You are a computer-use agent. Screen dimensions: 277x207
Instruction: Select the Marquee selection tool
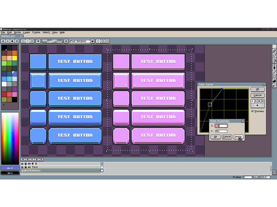[274, 46]
